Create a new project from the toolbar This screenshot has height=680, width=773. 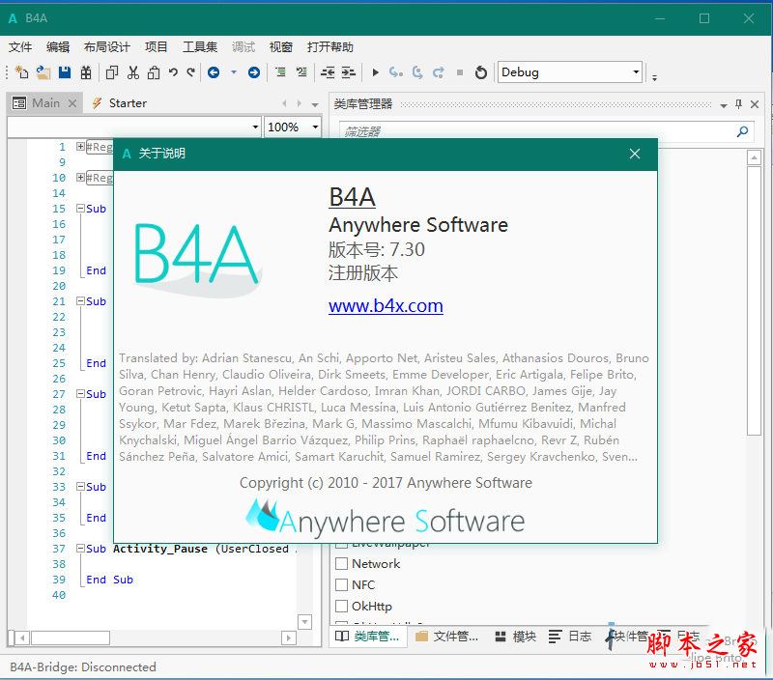(21, 72)
